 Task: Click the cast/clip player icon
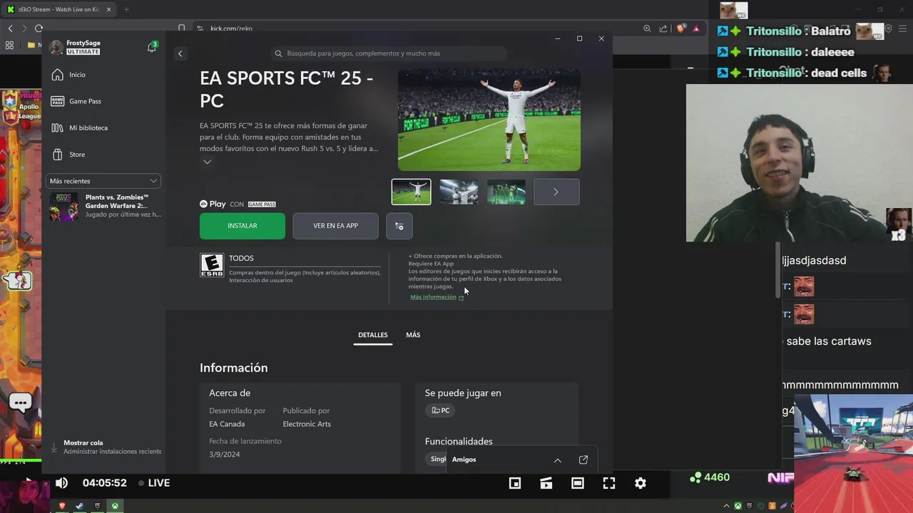[x=546, y=483]
